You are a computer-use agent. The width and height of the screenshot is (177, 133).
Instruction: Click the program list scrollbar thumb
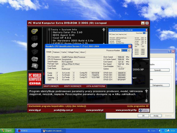tap(104, 43)
